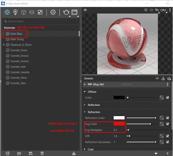Screen dimensions: 173x156
Task: Select the Kinh Trong material
Action: coord(41,39)
